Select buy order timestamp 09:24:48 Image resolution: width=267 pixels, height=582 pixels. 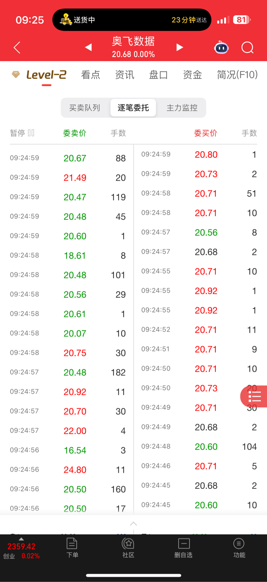156,446
